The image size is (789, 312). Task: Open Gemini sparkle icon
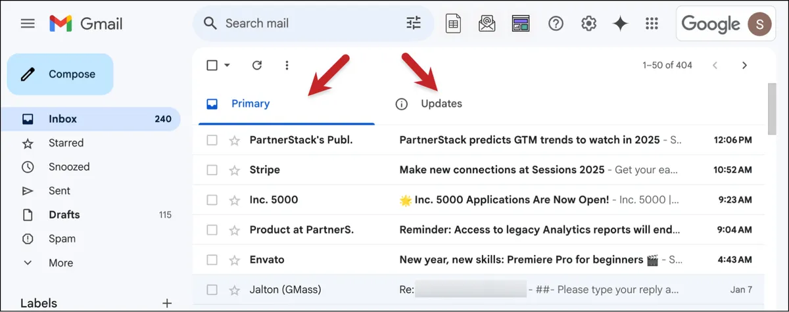[x=620, y=24]
